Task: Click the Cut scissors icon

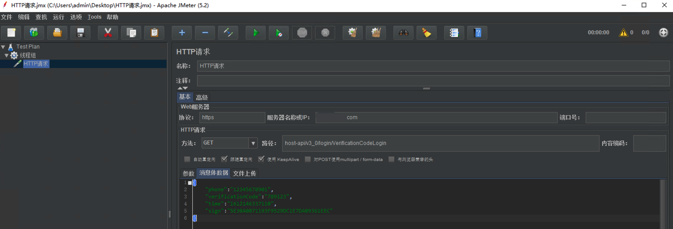Action: 108,33
